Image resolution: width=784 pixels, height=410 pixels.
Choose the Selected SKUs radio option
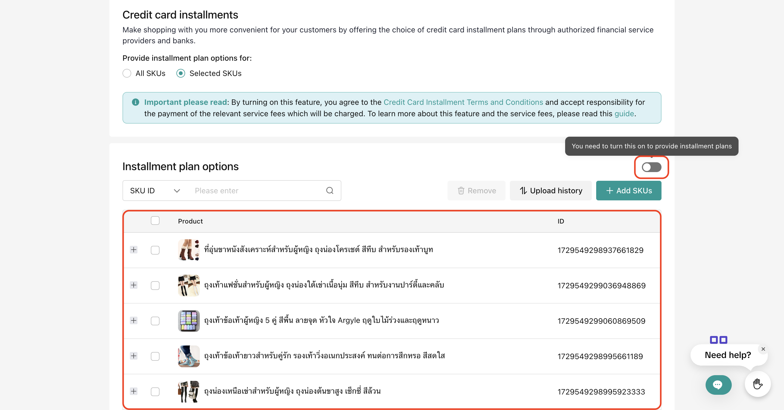point(181,73)
